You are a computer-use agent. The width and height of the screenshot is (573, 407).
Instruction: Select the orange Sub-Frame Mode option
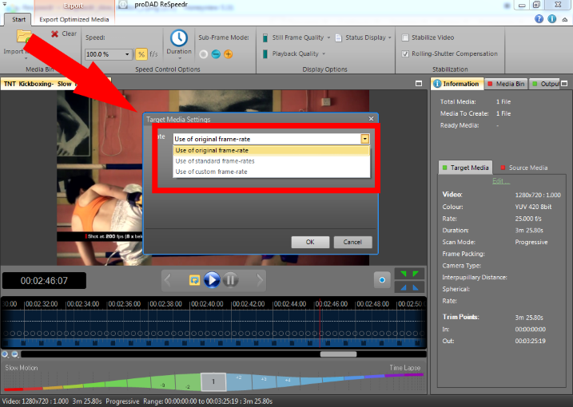tap(229, 54)
